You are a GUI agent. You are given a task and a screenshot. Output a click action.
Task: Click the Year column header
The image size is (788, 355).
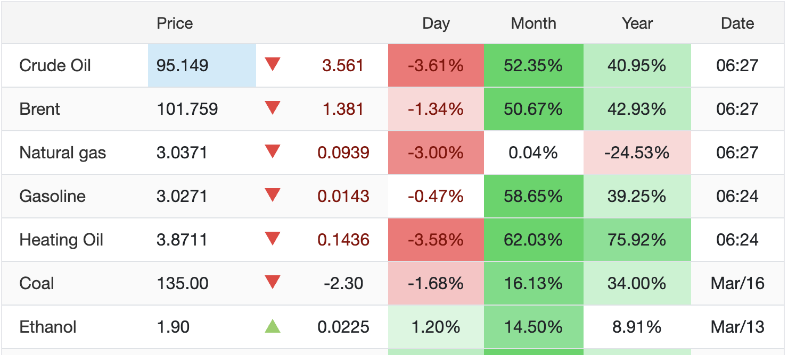tap(637, 23)
